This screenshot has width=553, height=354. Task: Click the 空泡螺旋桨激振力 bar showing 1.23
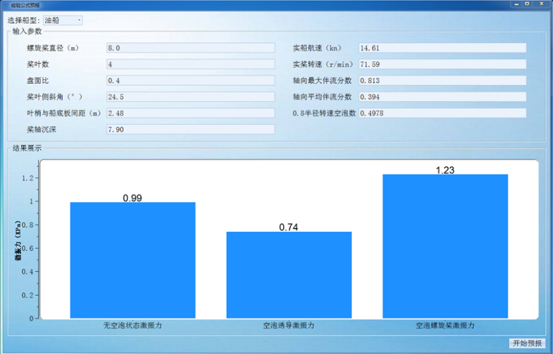[445, 246]
